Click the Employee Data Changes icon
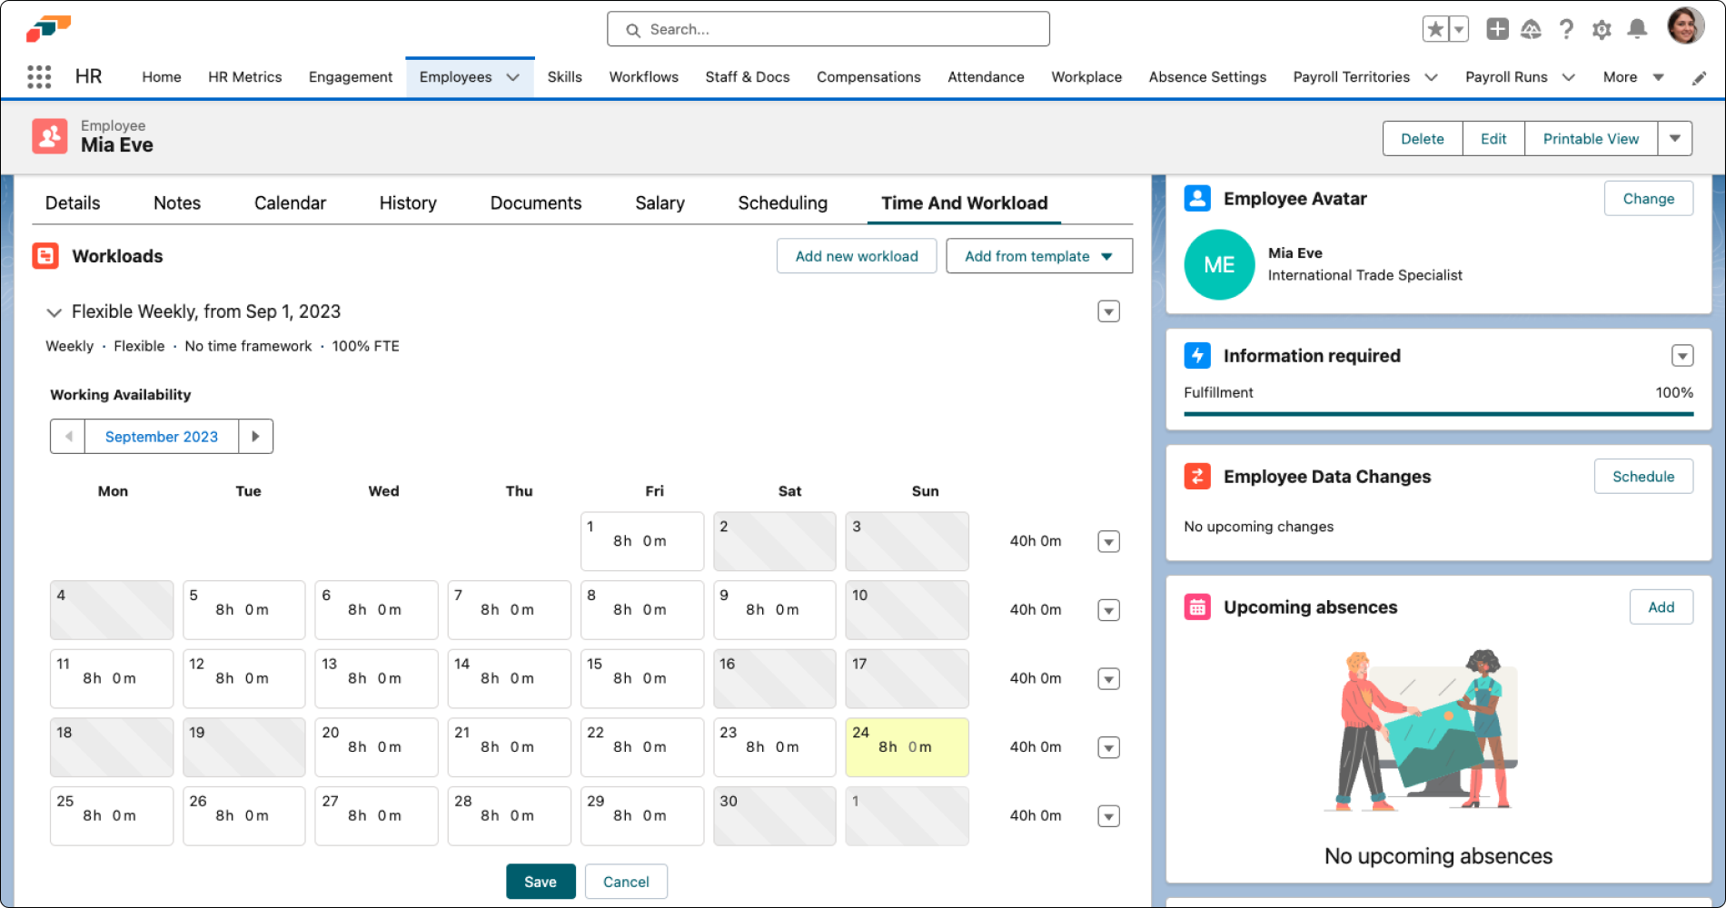1726x908 pixels. [1197, 476]
